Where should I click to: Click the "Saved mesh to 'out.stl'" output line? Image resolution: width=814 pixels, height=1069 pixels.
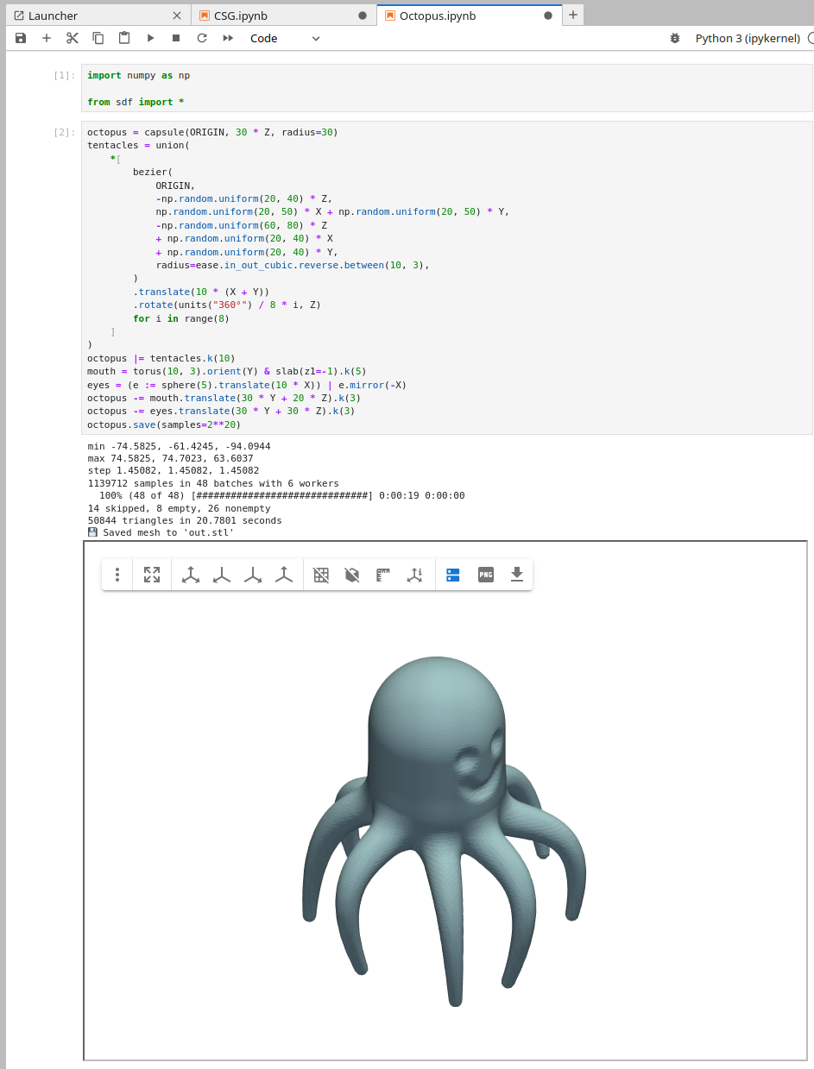point(161,532)
